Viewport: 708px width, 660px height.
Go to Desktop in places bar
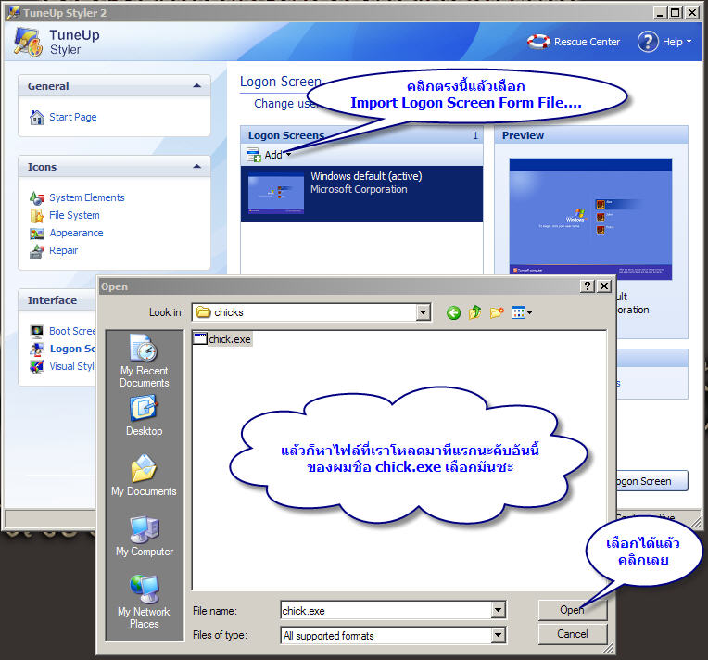click(144, 416)
